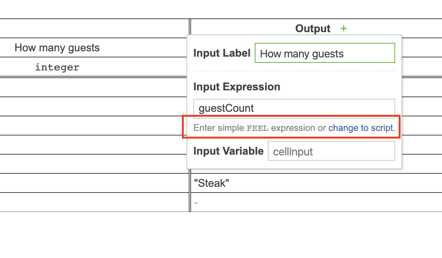Edit the Input Label text field
The height and width of the screenshot is (258, 442).
[325, 53]
